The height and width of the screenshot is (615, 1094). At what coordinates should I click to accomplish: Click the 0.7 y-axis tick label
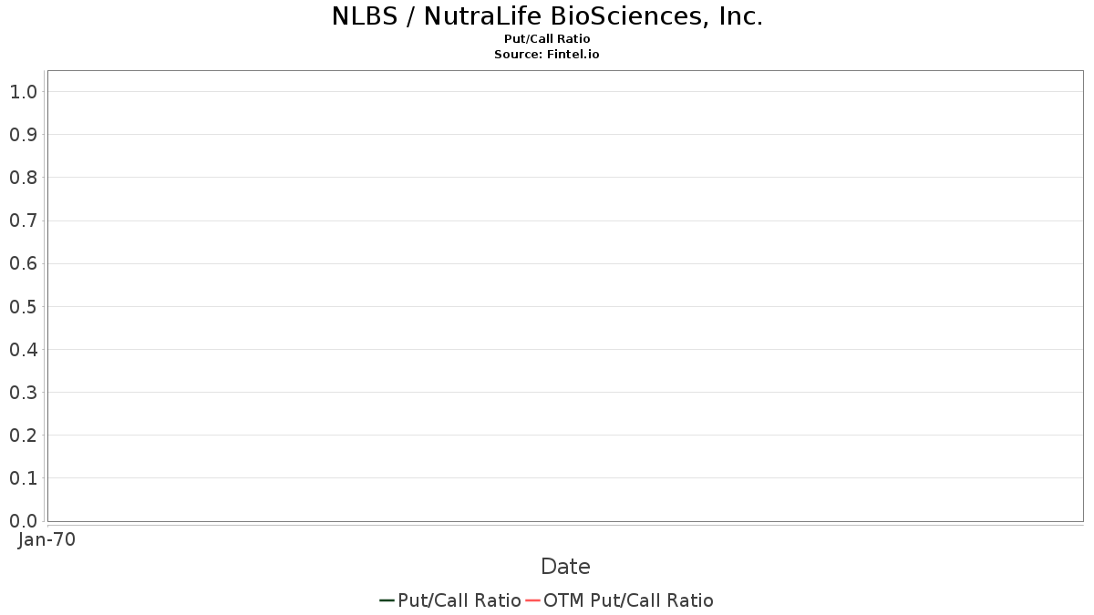tap(23, 220)
